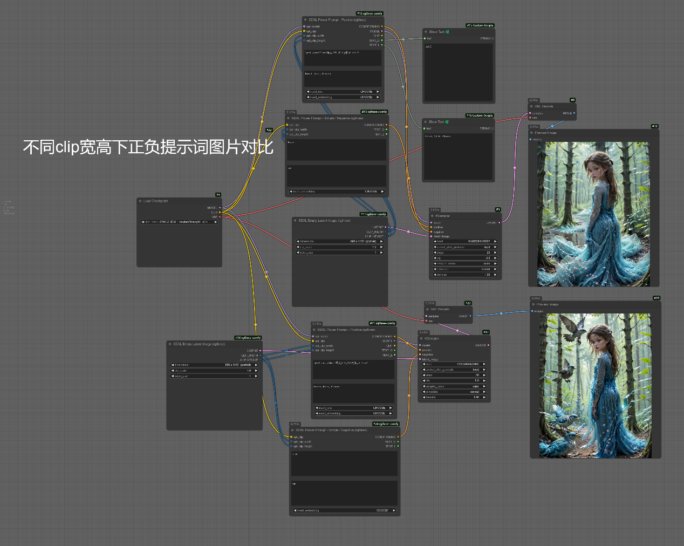This screenshot has height=546, width=684.
Task: Click the green snake icon on Show Text #16
Action: [x=447, y=122]
